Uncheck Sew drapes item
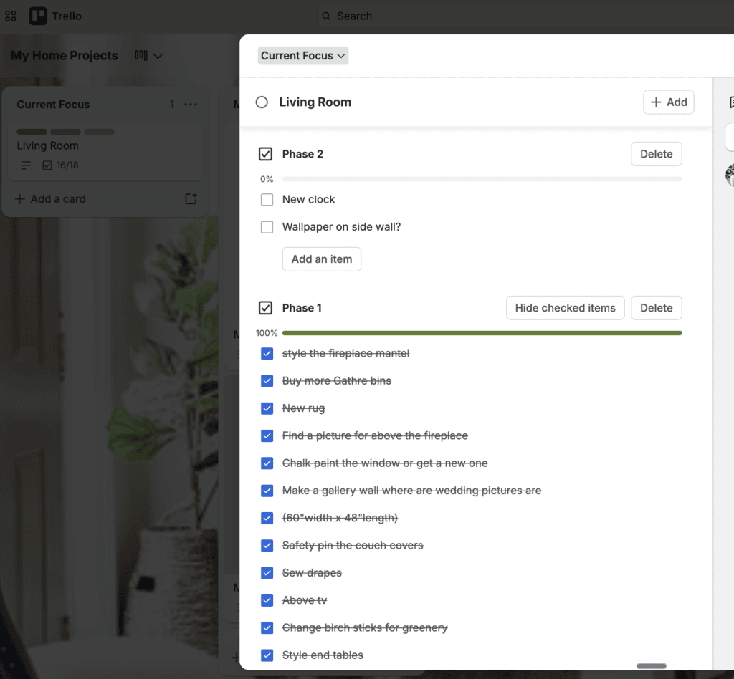Image resolution: width=734 pixels, height=679 pixels. pyautogui.click(x=267, y=573)
